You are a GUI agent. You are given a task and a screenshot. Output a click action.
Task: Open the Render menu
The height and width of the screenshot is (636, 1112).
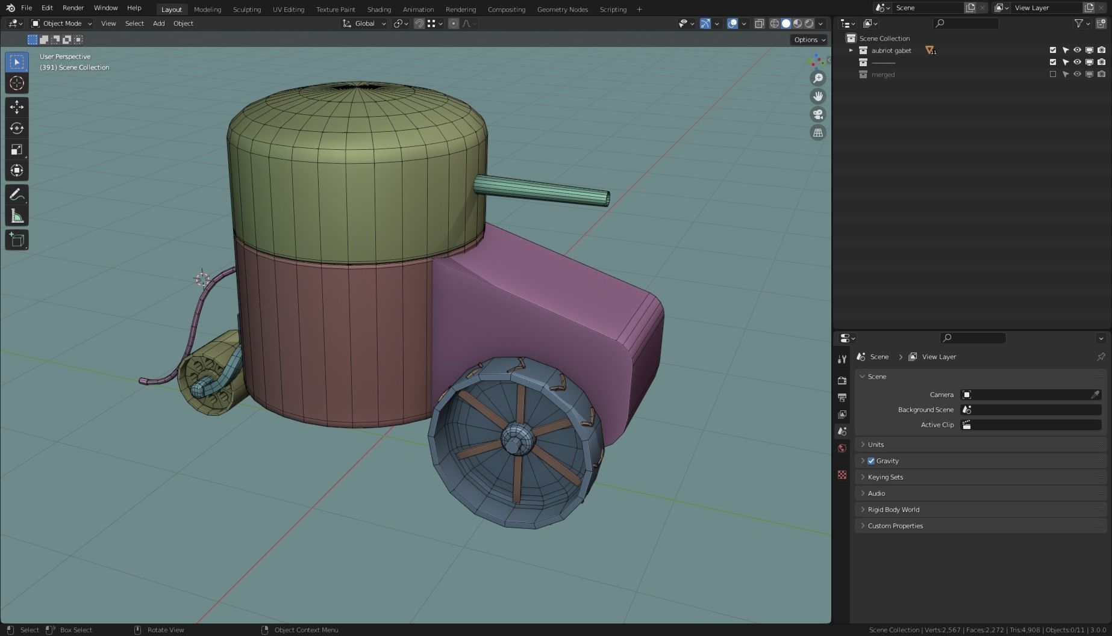tap(73, 8)
